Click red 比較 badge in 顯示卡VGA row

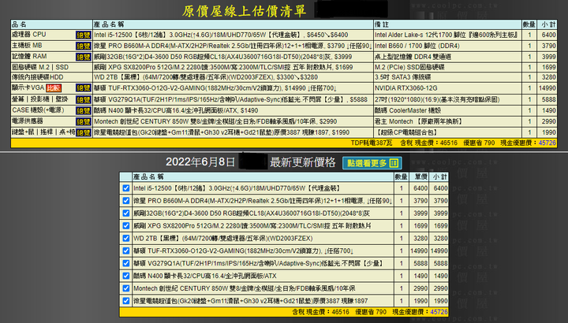54,88
